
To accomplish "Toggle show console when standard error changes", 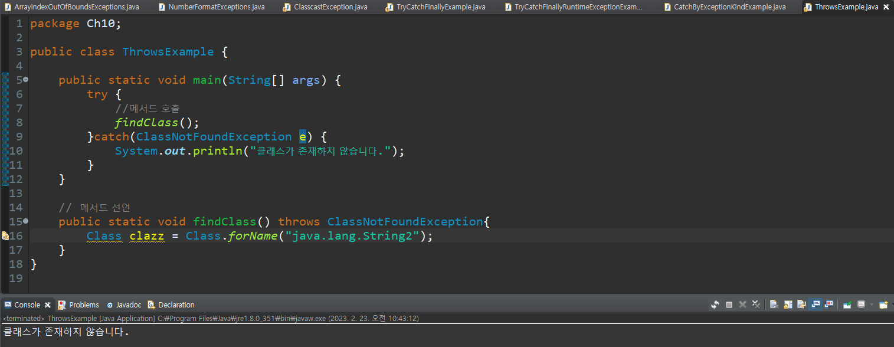I will coord(829,305).
